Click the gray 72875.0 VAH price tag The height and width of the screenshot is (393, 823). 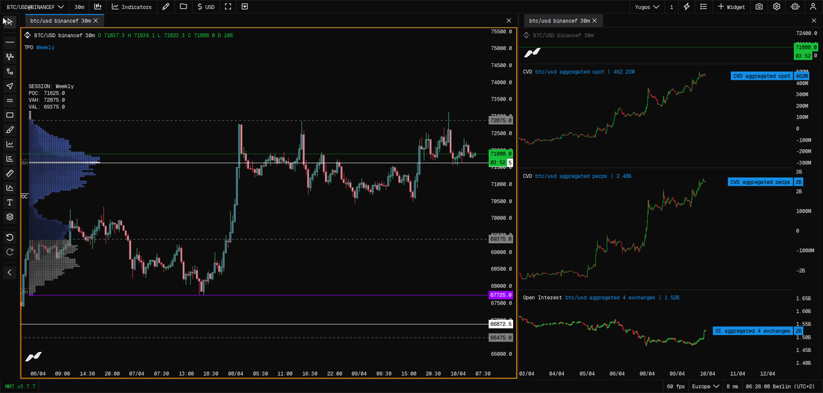(501, 121)
